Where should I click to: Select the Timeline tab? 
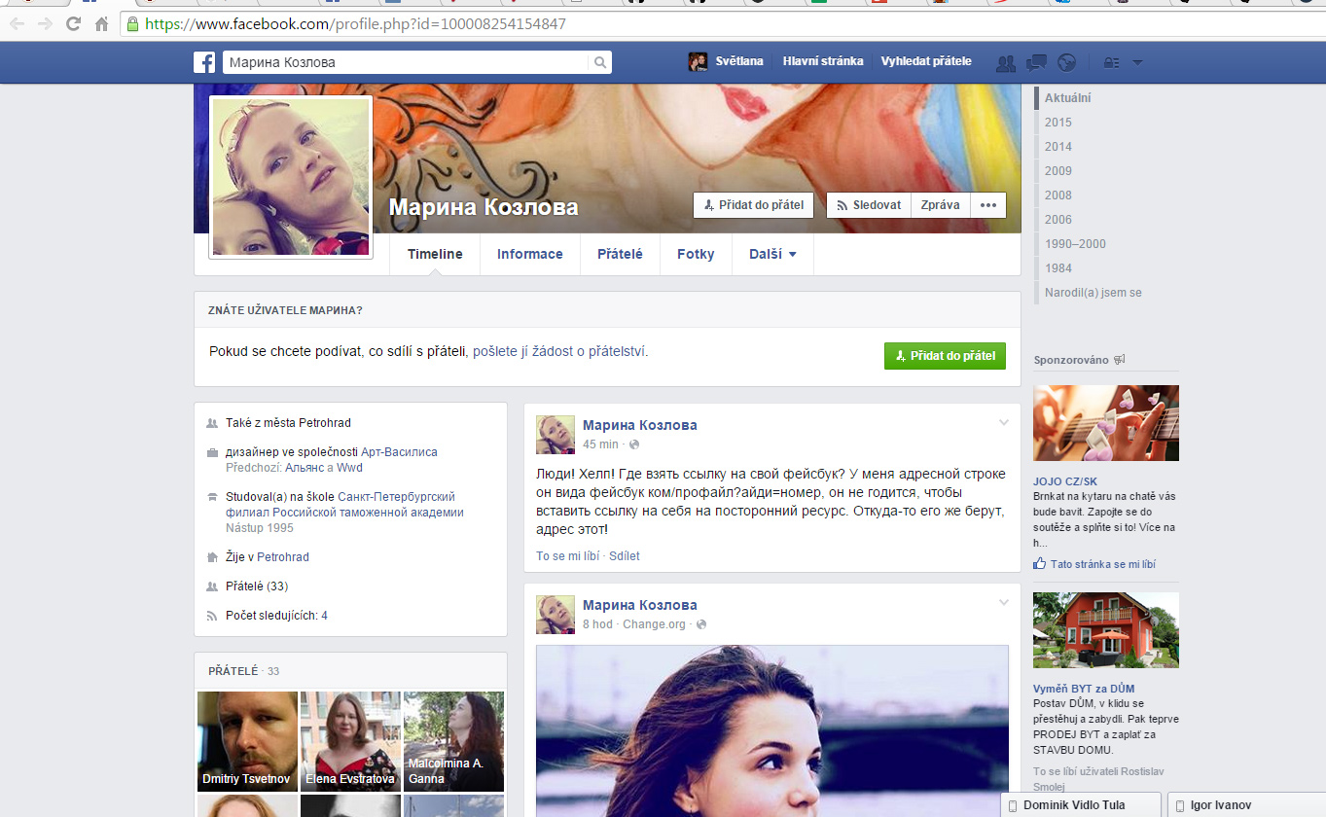click(x=435, y=254)
